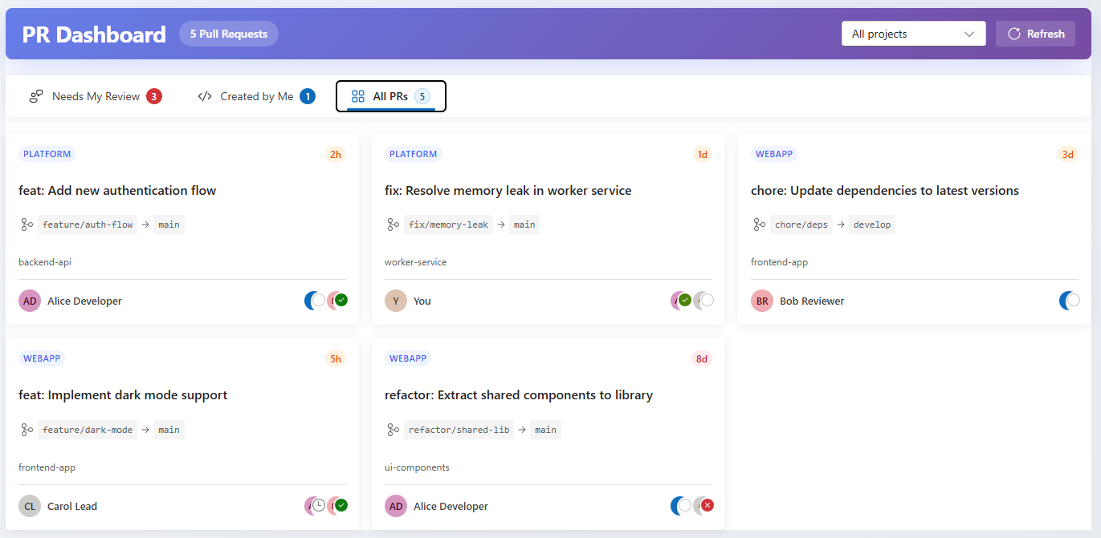
Task: Click the branch icon on the chore/deps card
Action: click(759, 225)
